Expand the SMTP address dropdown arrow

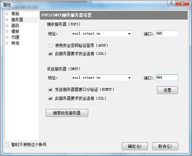129,78
